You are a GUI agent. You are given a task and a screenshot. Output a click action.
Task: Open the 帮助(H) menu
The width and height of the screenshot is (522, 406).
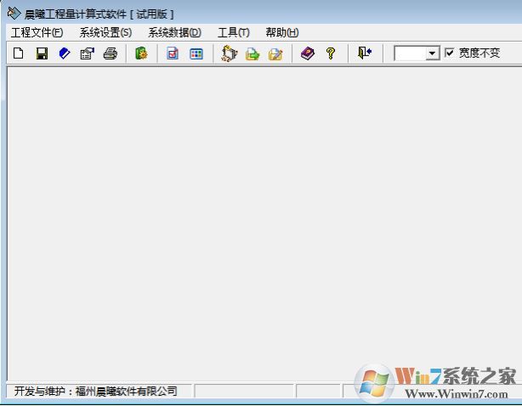281,32
